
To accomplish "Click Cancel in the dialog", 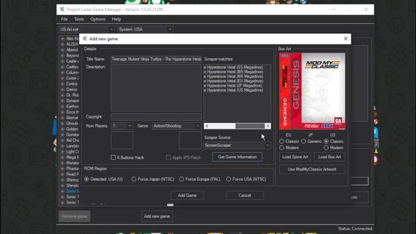I will 244,196.
